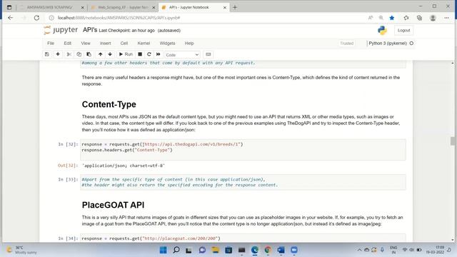This screenshot has height=257, width=457.
Task: Restart the kernel with the circular arrow icon
Action: click(149, 54)
